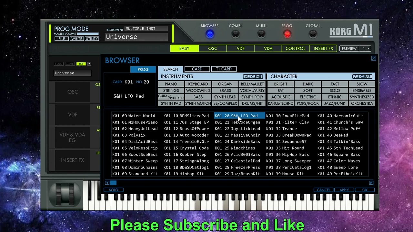Clear all INSTRUMENTS filters

tap(253, 77)
